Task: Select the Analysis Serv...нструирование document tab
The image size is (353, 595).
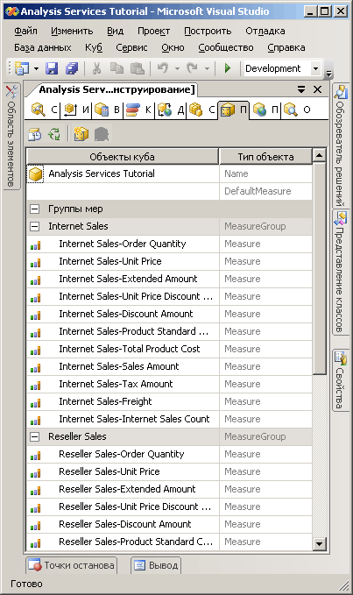Action: pos(112,89)
